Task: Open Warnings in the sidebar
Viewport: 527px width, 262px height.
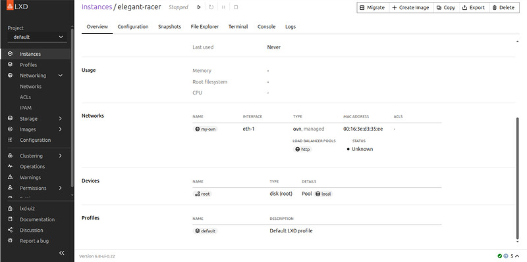Action: pos(36,177)
